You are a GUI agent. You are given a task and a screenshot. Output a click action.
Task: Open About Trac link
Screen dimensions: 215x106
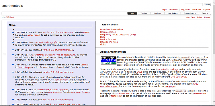(x=196, y=10)
